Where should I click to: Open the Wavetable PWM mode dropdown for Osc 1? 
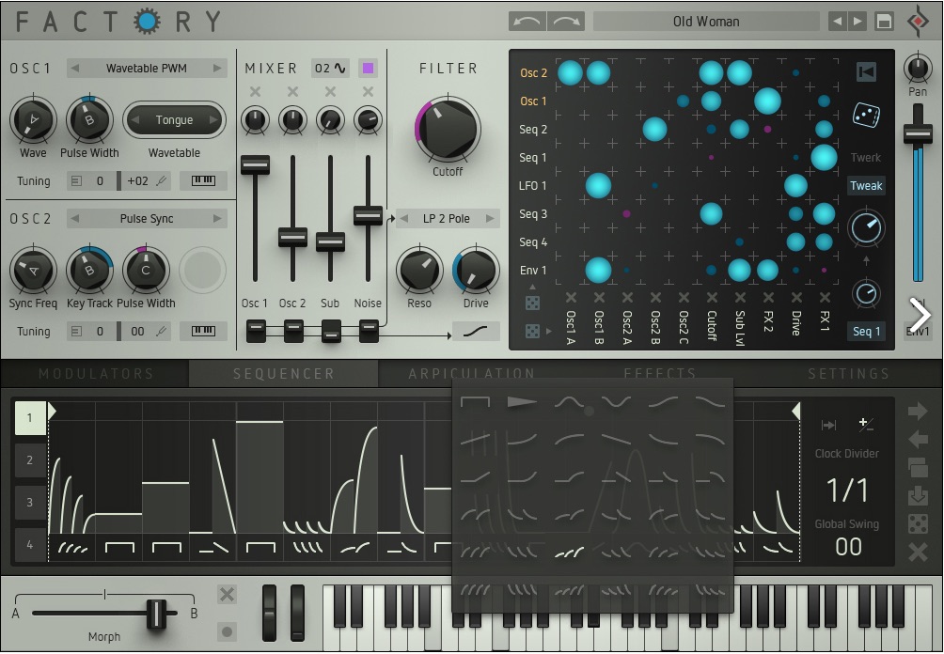[x=146, y=68]
